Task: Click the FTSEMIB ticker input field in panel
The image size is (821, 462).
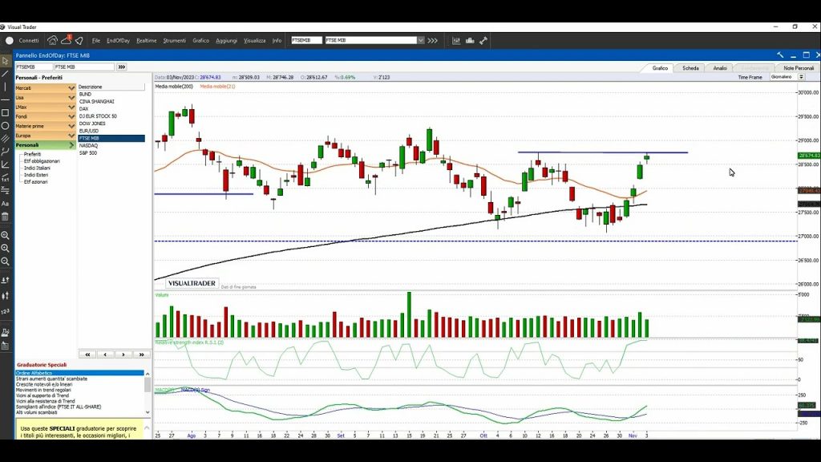Action: [x=34, y=67]
